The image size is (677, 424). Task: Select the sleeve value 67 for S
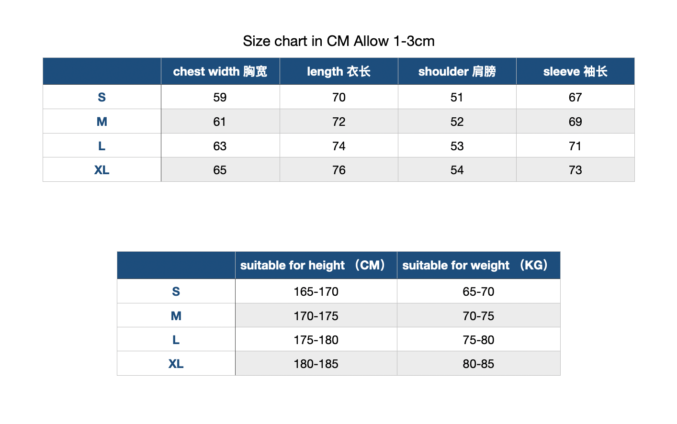point(575,97)
